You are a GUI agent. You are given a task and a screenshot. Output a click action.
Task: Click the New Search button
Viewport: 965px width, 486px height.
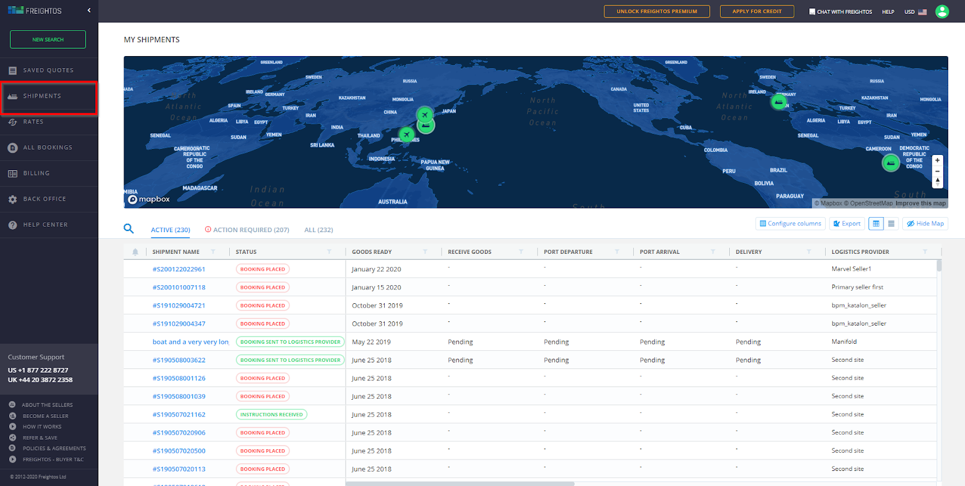(48, 40)
